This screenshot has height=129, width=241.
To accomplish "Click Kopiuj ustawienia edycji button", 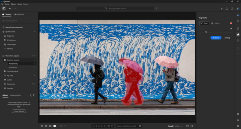I will pos(127,126).
